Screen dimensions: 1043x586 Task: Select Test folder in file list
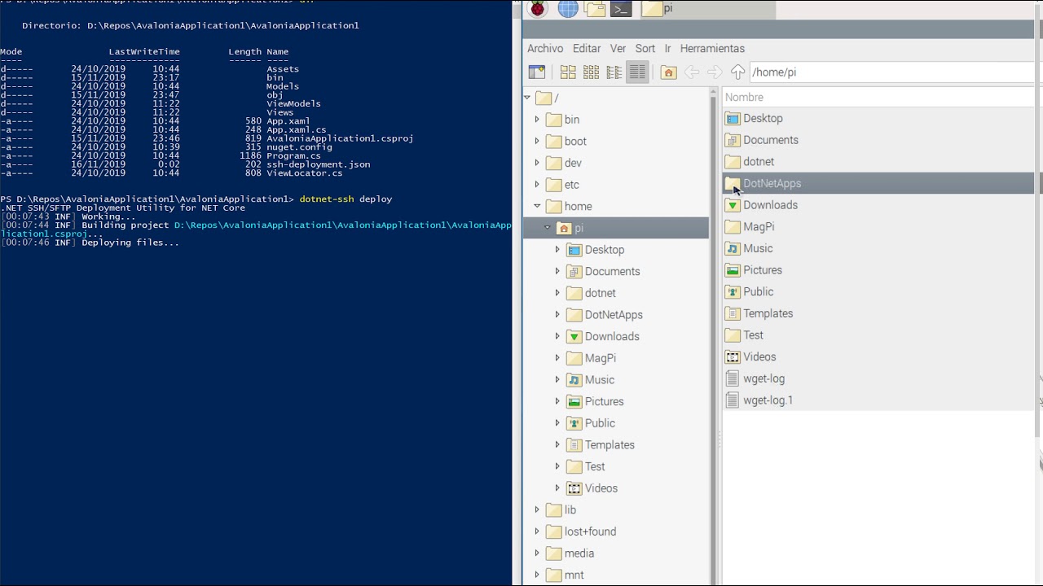tap(878, 335)
